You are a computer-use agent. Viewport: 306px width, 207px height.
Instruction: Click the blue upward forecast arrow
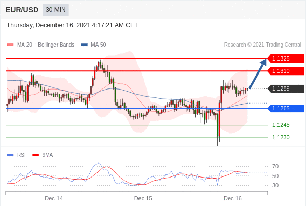(x=258, y=74)
